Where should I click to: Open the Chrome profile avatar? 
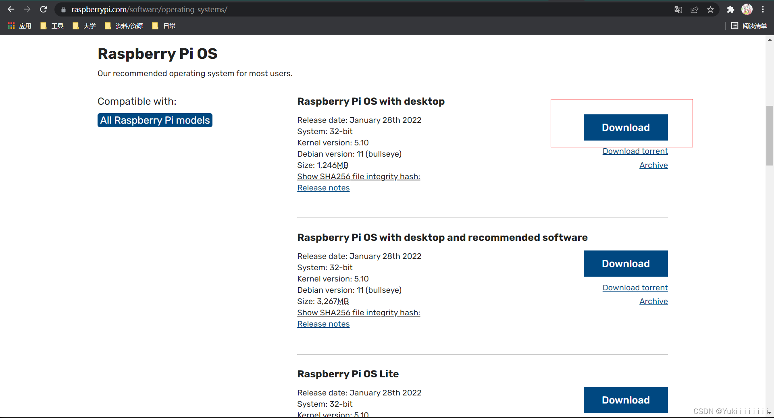coord(747,9)
